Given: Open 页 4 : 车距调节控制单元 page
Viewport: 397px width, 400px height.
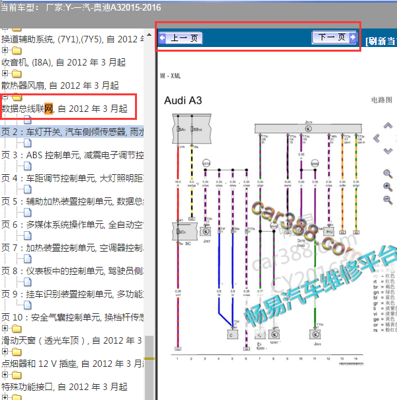Looking at the screenshot, I should (72, 178).
